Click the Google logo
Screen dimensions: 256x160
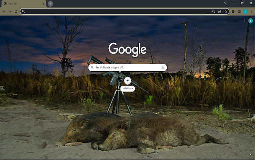[x=127, y=50]
